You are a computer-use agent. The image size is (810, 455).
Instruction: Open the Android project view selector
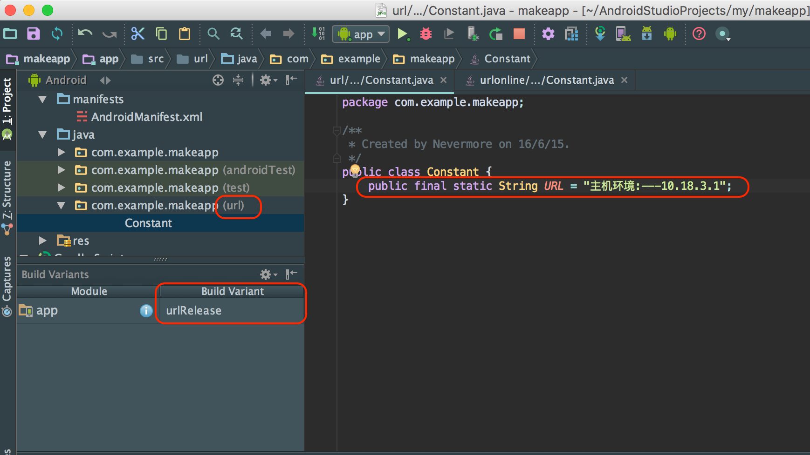tap(69, 80)
